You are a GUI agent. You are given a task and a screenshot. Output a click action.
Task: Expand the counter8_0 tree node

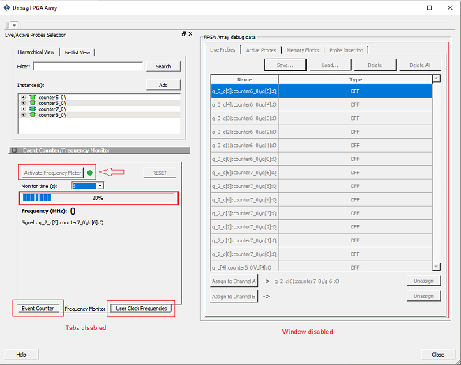click(x=24, y=116)
